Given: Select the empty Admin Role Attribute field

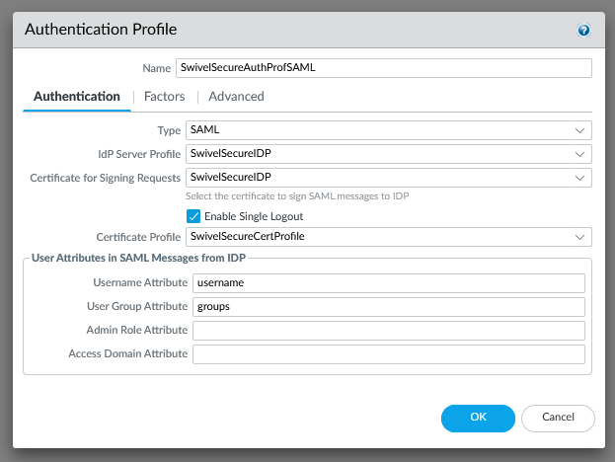Looking at the screenshot, I should [388, 331].
